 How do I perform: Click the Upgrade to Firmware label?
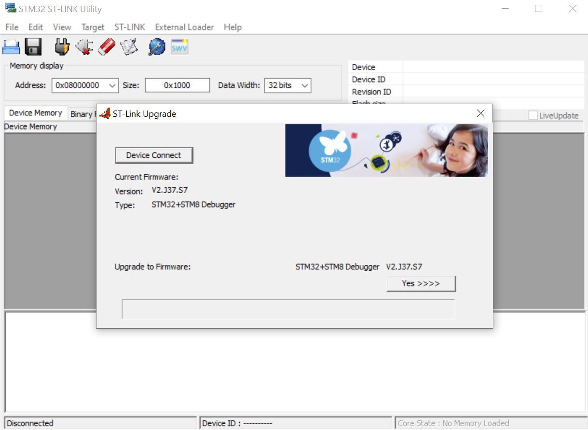(153, 266)
